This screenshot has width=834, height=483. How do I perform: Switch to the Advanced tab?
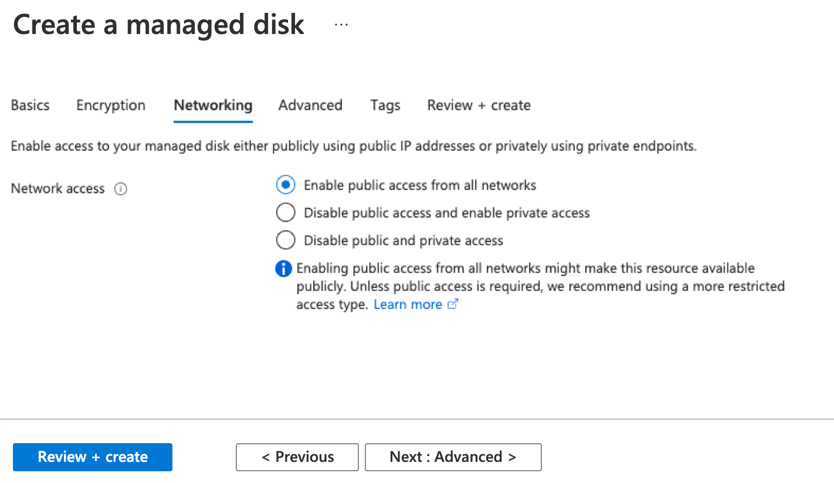tap(310, 105)
